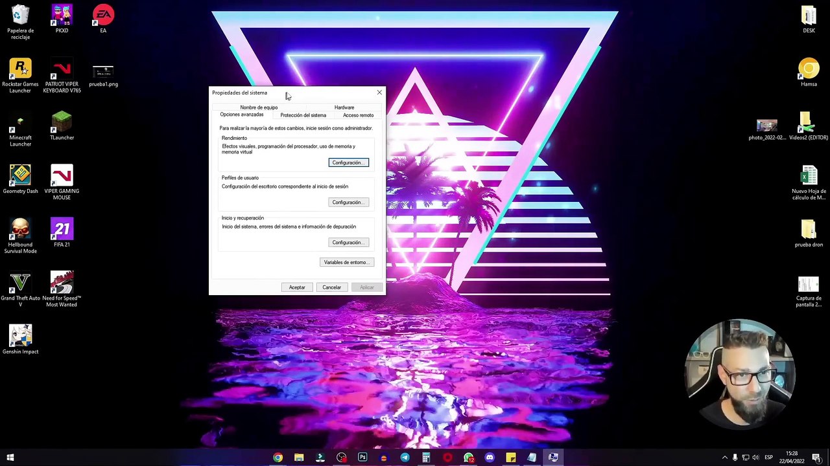Open the taskbar clock and date

792,458
